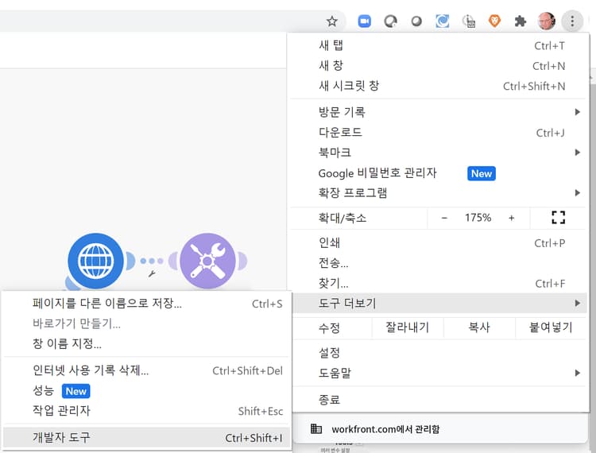Screen dimensions: 596x453
Task: Click the three-dot Chrome menu button
Action: click(x=572, y=21)
